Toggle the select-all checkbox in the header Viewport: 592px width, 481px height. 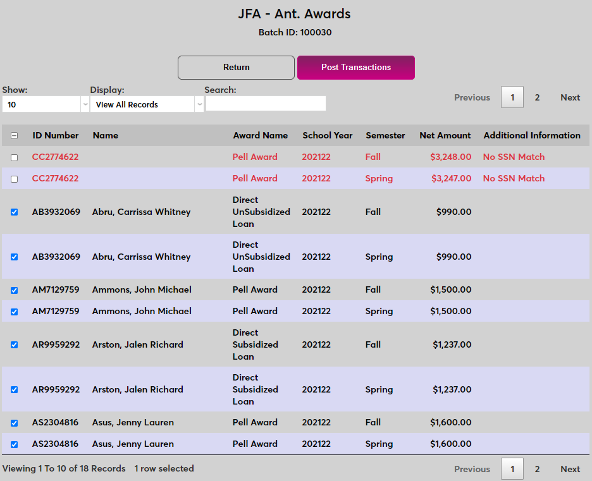[x=14, y=135]
